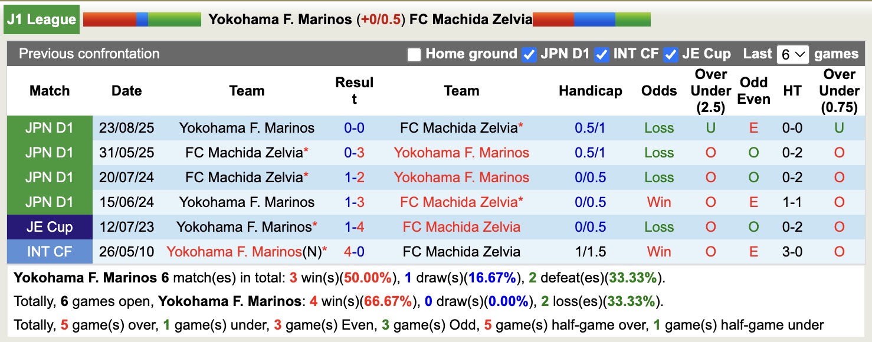
Task: Select the JPN D1 badge on the 23/08/25 row
Action: click(50, 127)
